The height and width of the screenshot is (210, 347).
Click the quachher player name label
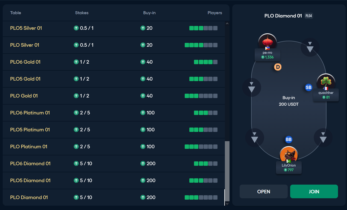point(326,93)
